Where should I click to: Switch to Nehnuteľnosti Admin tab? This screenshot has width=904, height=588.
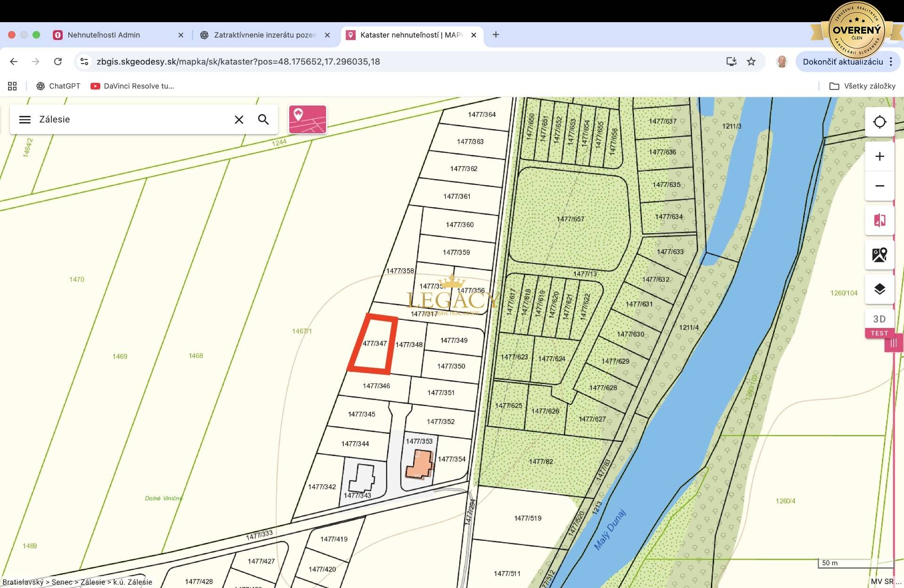tap(104, 35)
